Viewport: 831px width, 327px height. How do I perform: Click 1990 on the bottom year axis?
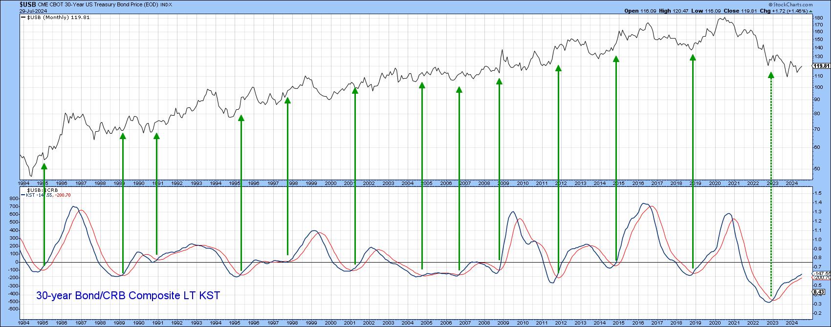pos(139,323)
